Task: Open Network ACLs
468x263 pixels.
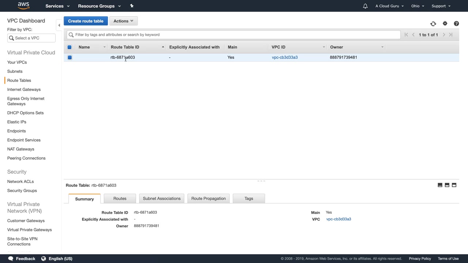Action: tap(20, 182)
